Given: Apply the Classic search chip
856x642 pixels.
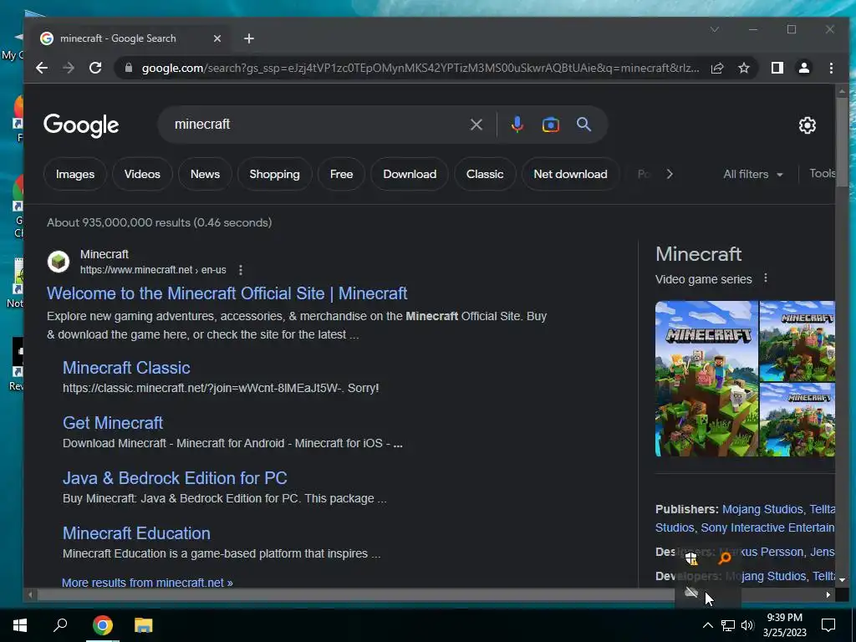Looking at the screenshot, I should (x=485, y=174).
